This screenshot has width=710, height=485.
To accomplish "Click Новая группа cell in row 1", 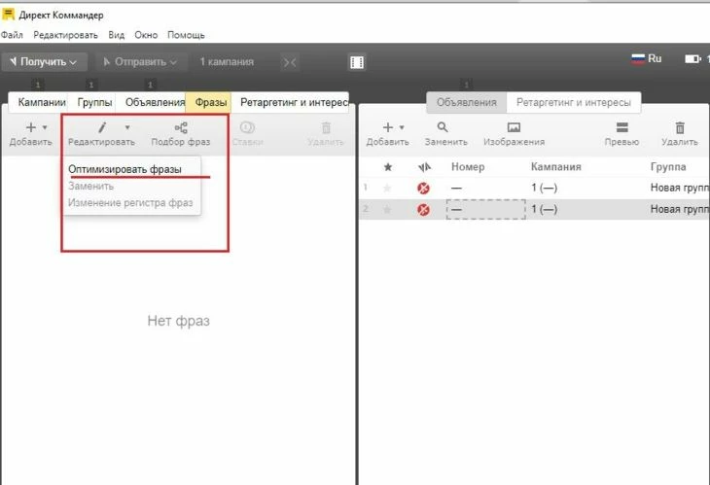I will point(680,188).
